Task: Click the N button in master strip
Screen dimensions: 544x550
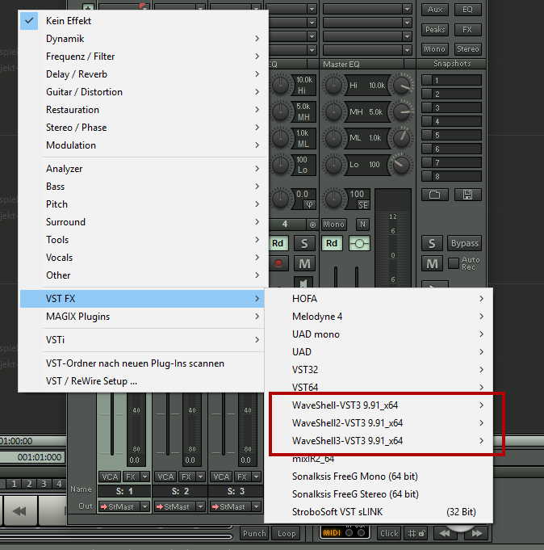Action: (362, 225)
